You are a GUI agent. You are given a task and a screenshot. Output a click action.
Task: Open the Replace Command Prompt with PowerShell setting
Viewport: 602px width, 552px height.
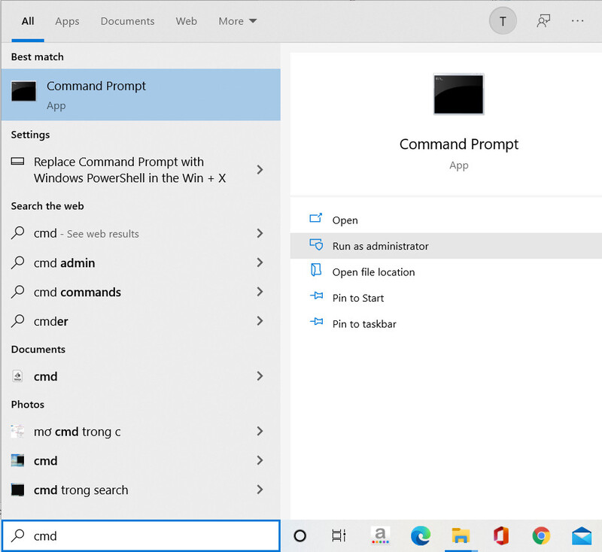coord(141,169)
